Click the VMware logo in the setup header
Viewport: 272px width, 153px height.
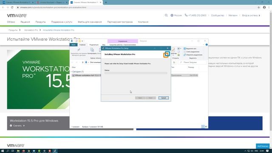pos(166,54)
